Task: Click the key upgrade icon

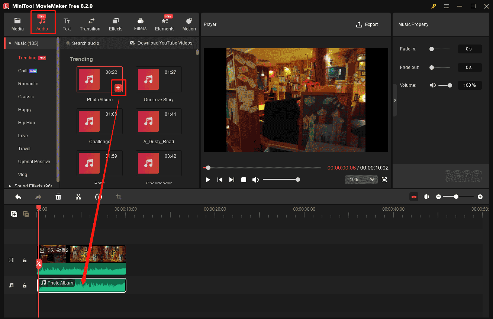Action: [434, 6]
